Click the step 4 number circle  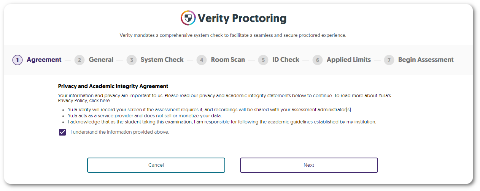point(202,60)
